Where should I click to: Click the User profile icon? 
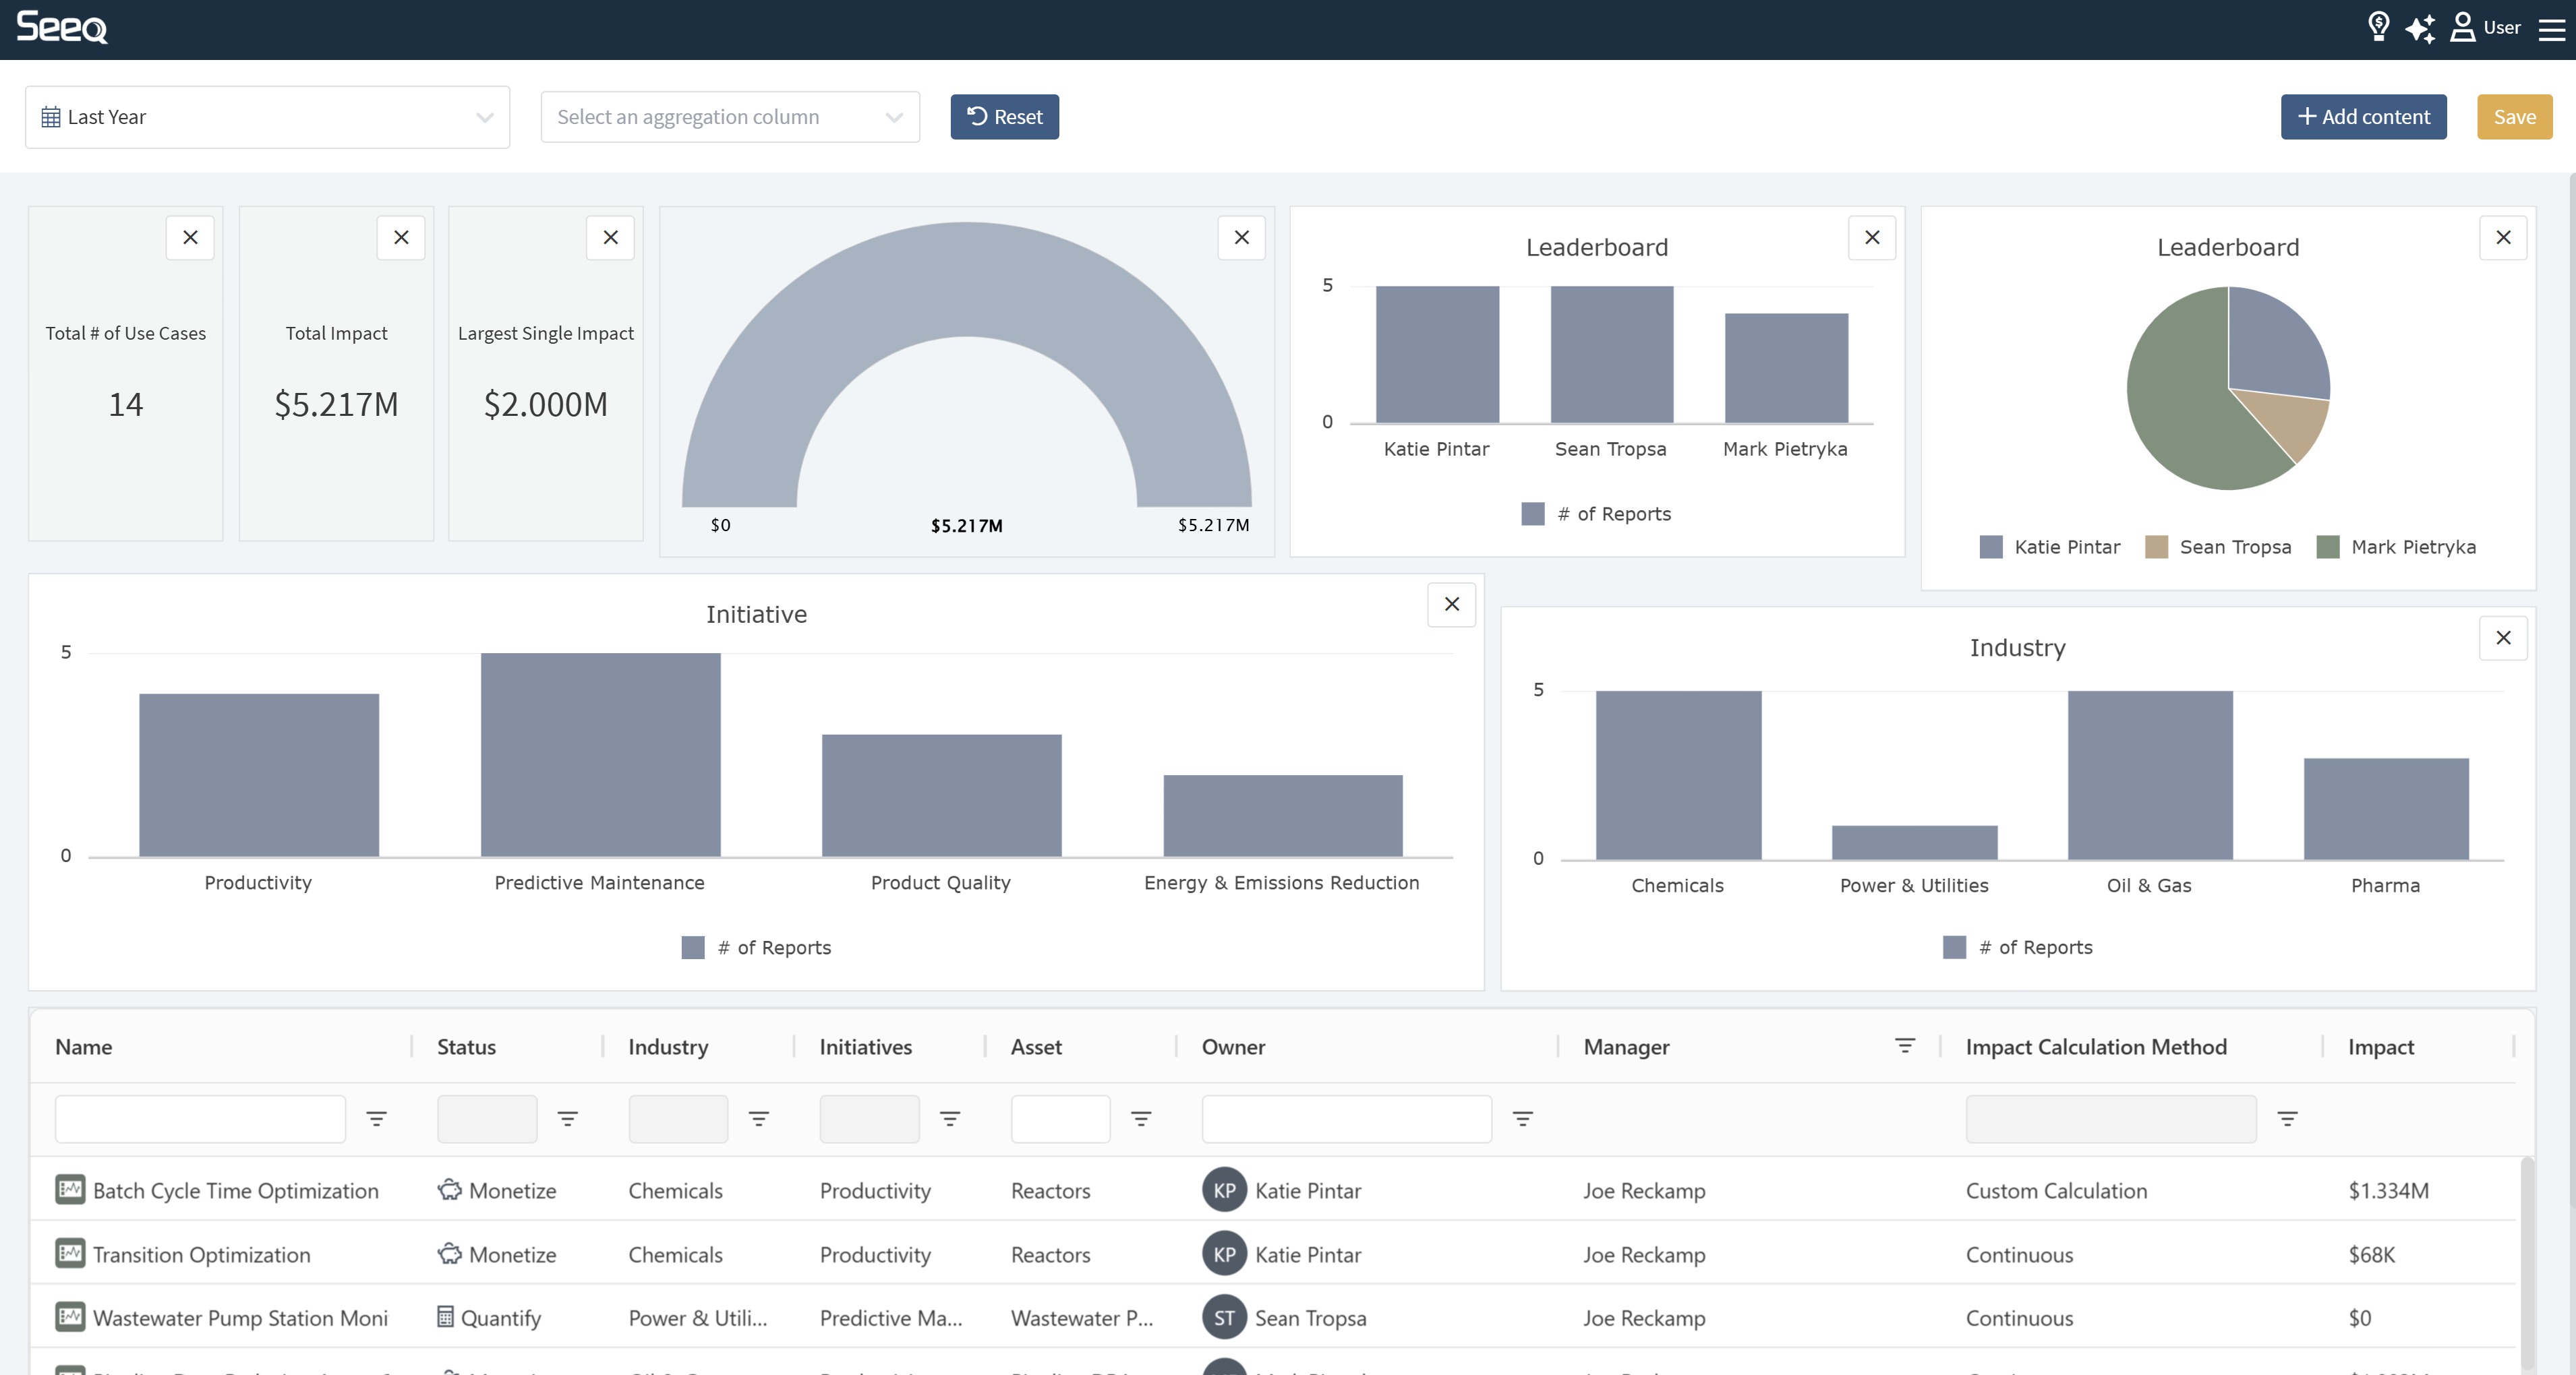pyautogui.click(x=2462, y=27)
